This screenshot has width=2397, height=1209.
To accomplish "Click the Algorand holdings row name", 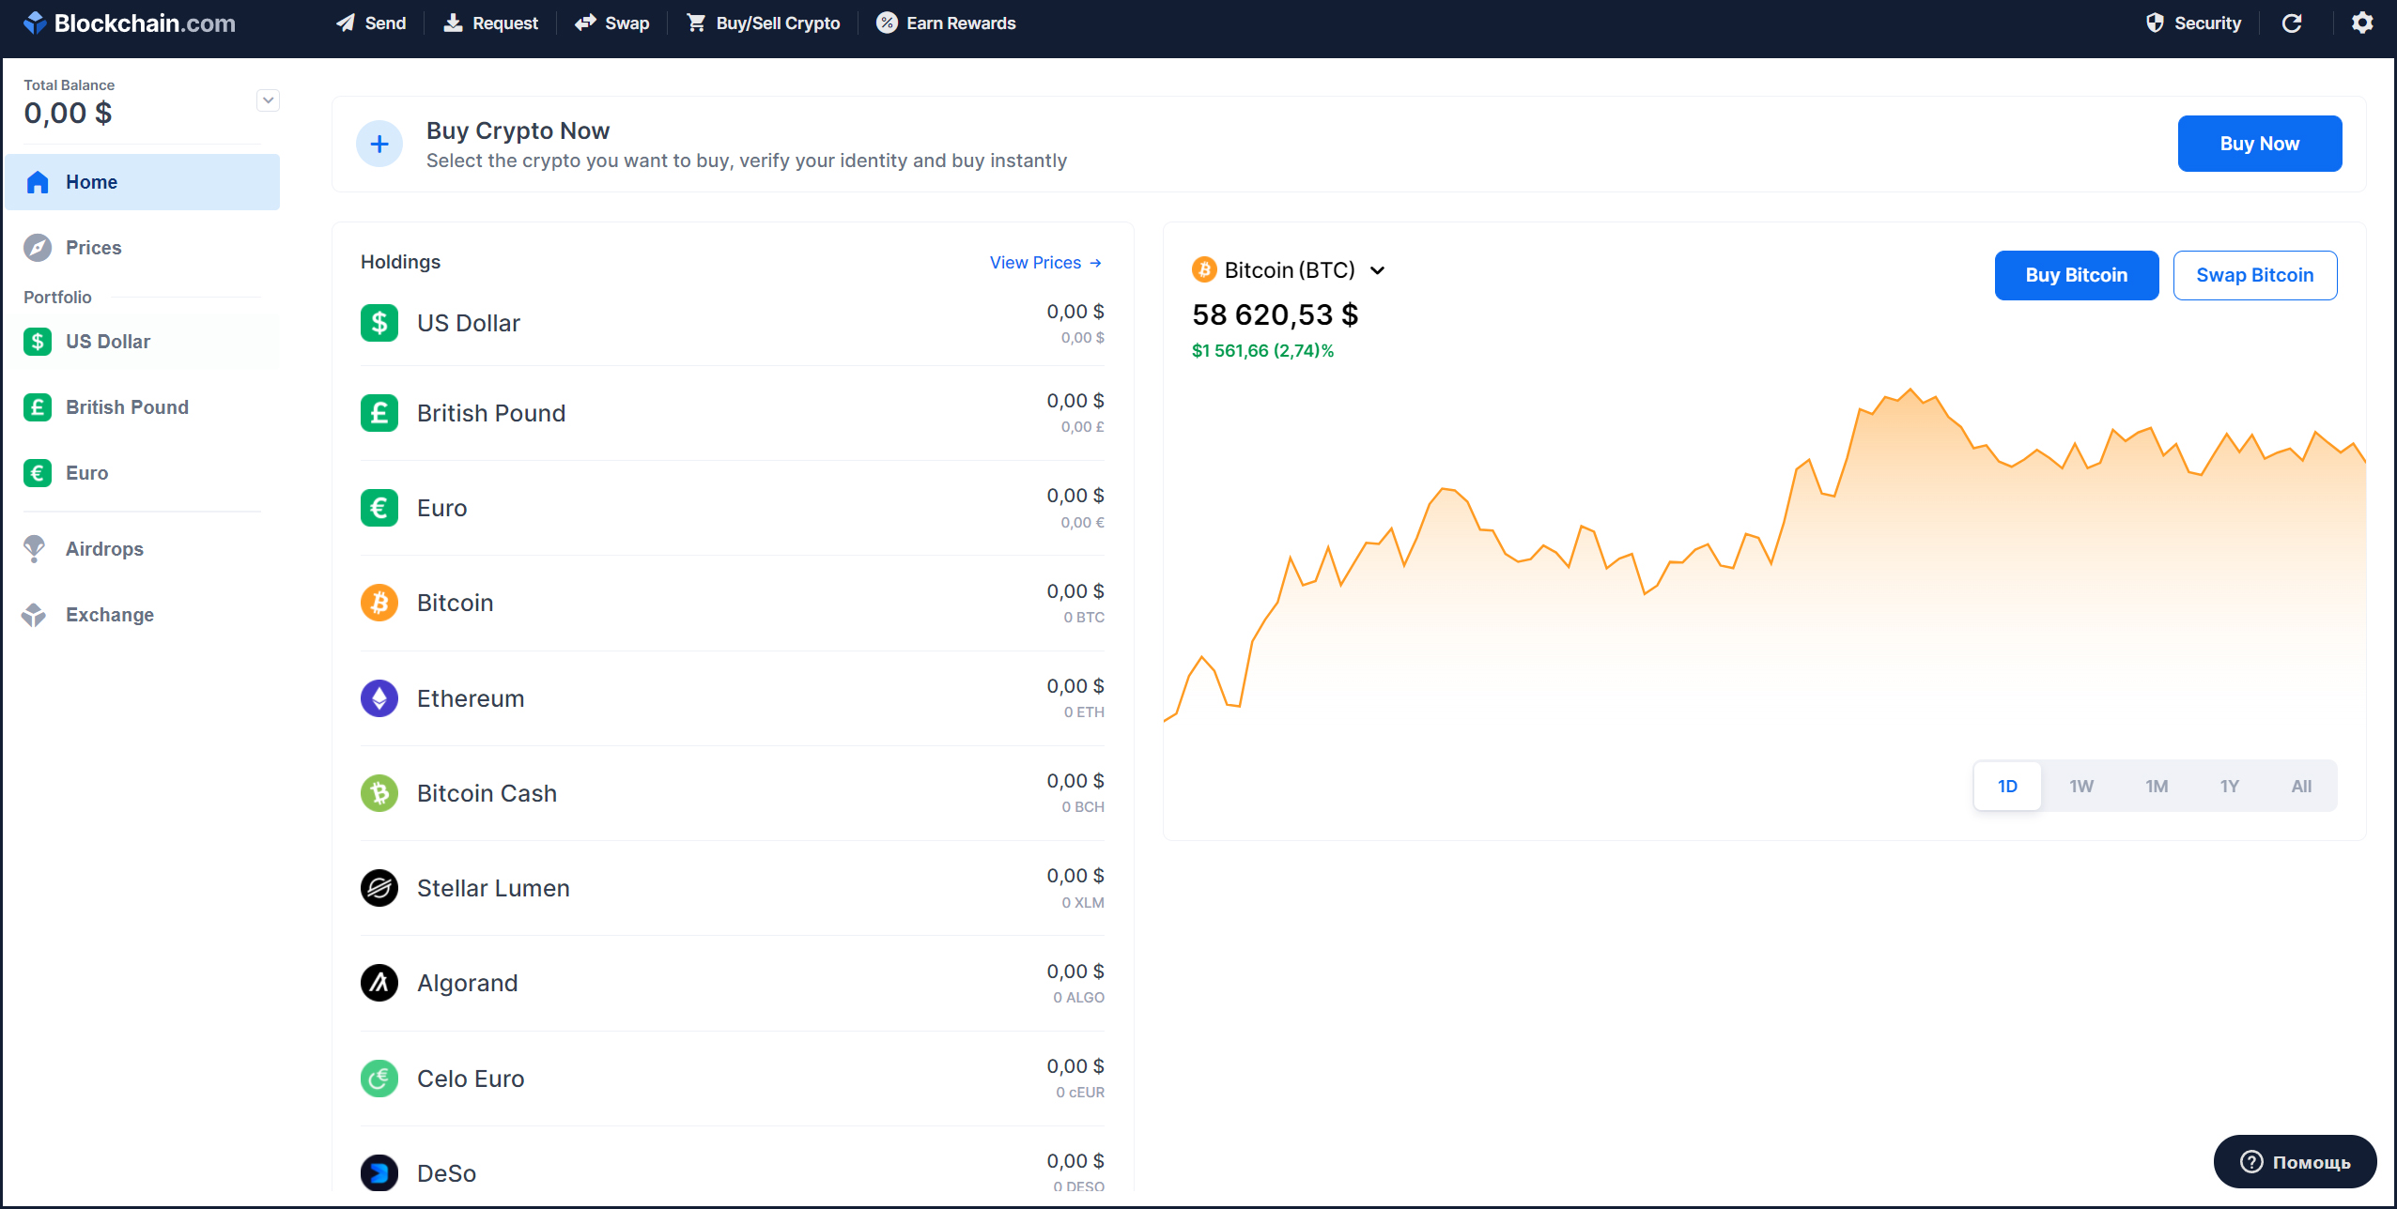I will coord(467,983).
